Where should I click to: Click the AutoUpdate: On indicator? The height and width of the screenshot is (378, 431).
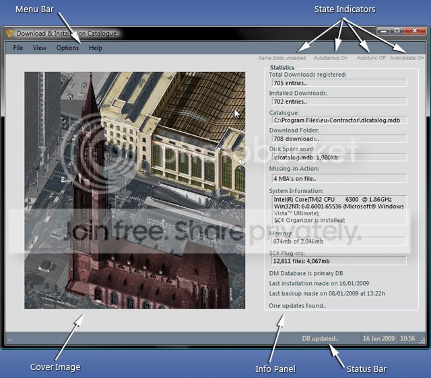click(407, 58)
